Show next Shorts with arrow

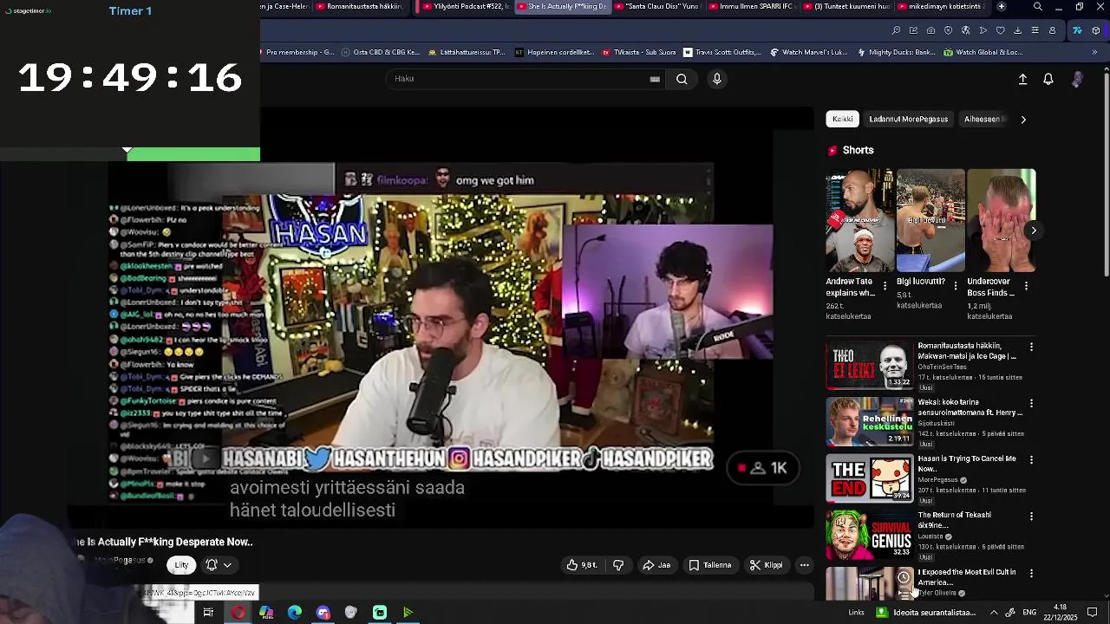1033,231
